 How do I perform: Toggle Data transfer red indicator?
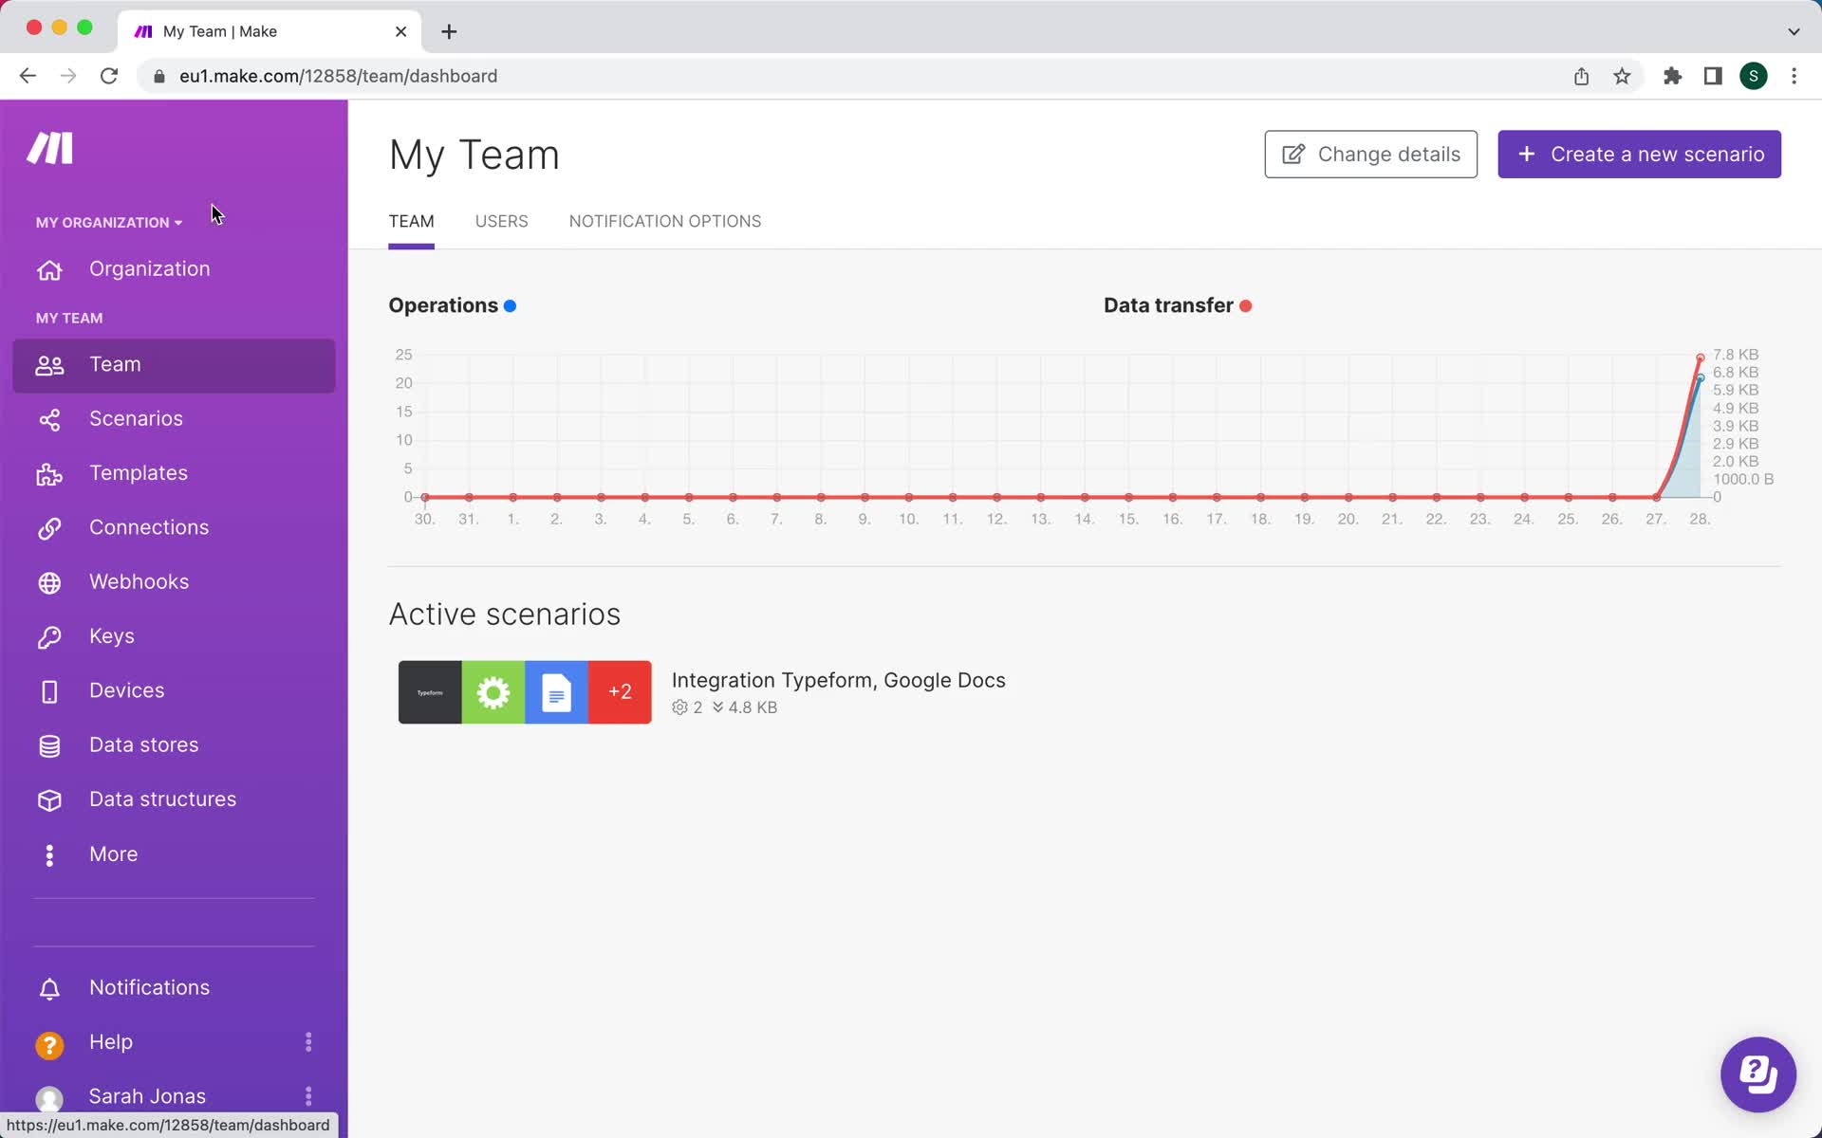coord(1246,305)
